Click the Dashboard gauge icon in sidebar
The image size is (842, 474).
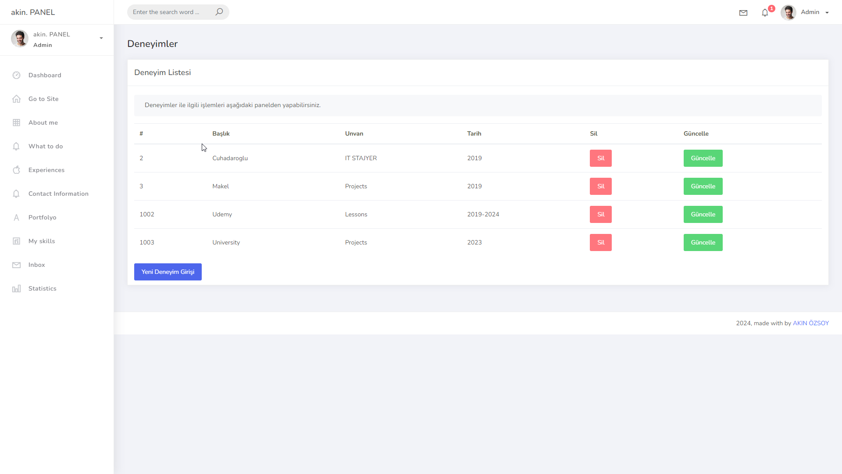[17, 75]
